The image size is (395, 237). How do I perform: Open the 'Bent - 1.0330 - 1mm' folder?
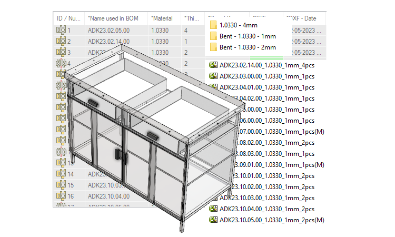pyautogui.click(x=213, y=36)
